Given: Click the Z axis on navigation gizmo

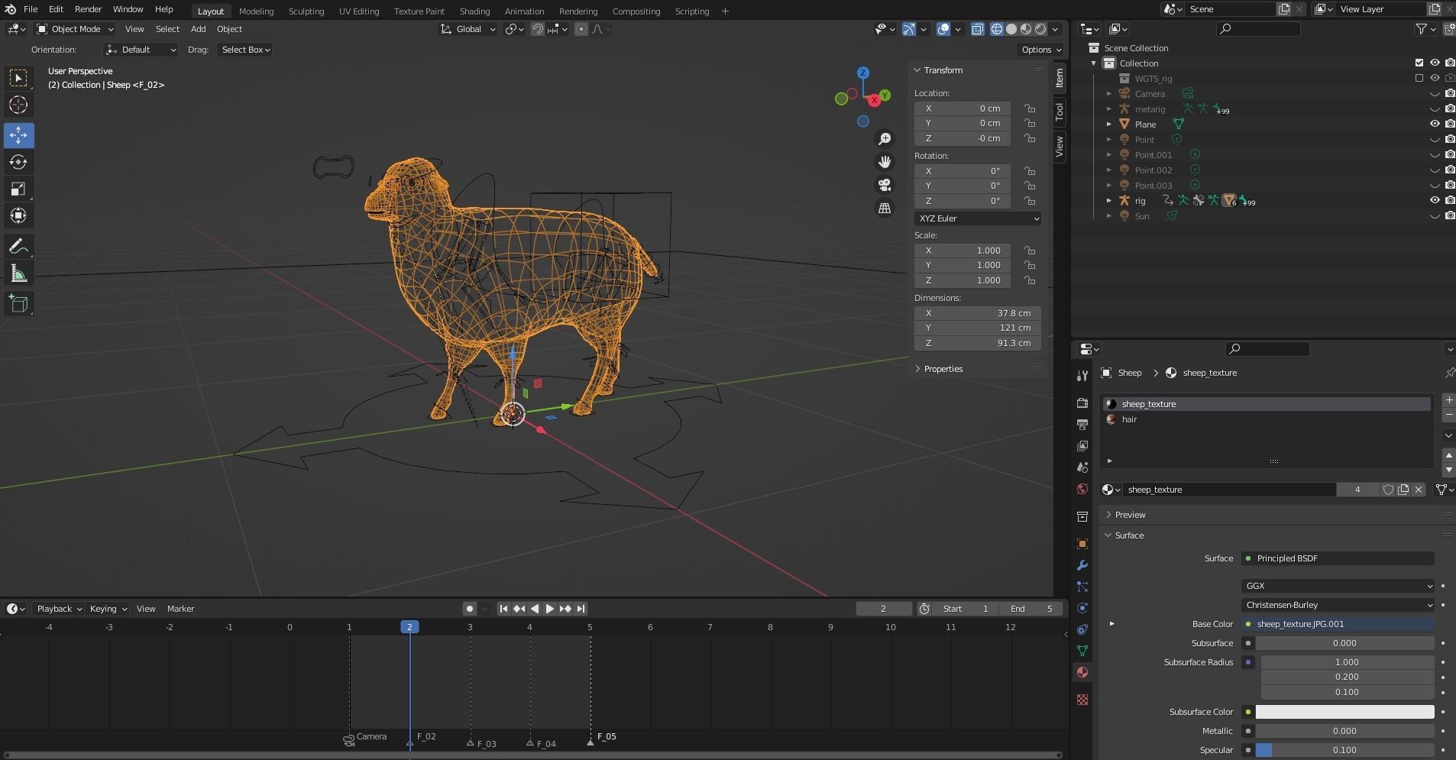Looking at the screenshot, I should click(x=862, y=73).
